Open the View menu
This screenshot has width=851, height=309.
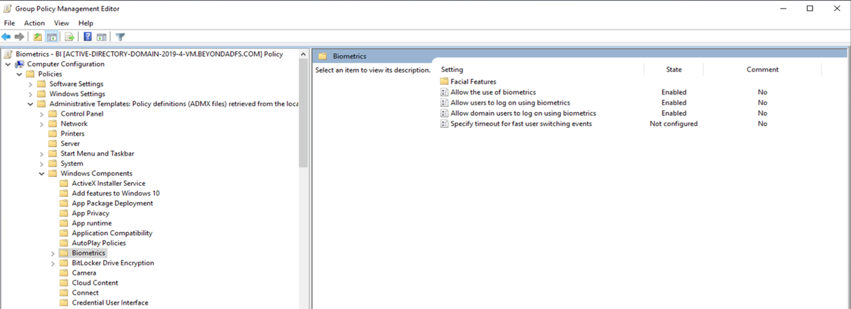(61, 23)
